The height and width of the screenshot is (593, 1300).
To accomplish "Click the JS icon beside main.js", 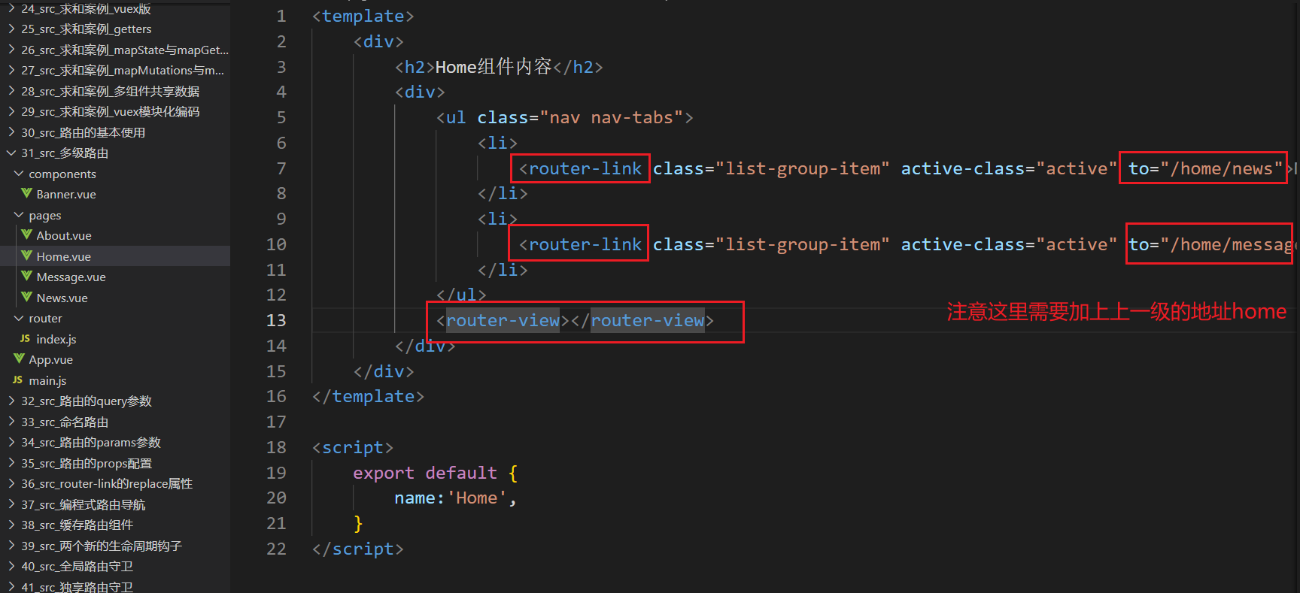I will coord(17,380).
